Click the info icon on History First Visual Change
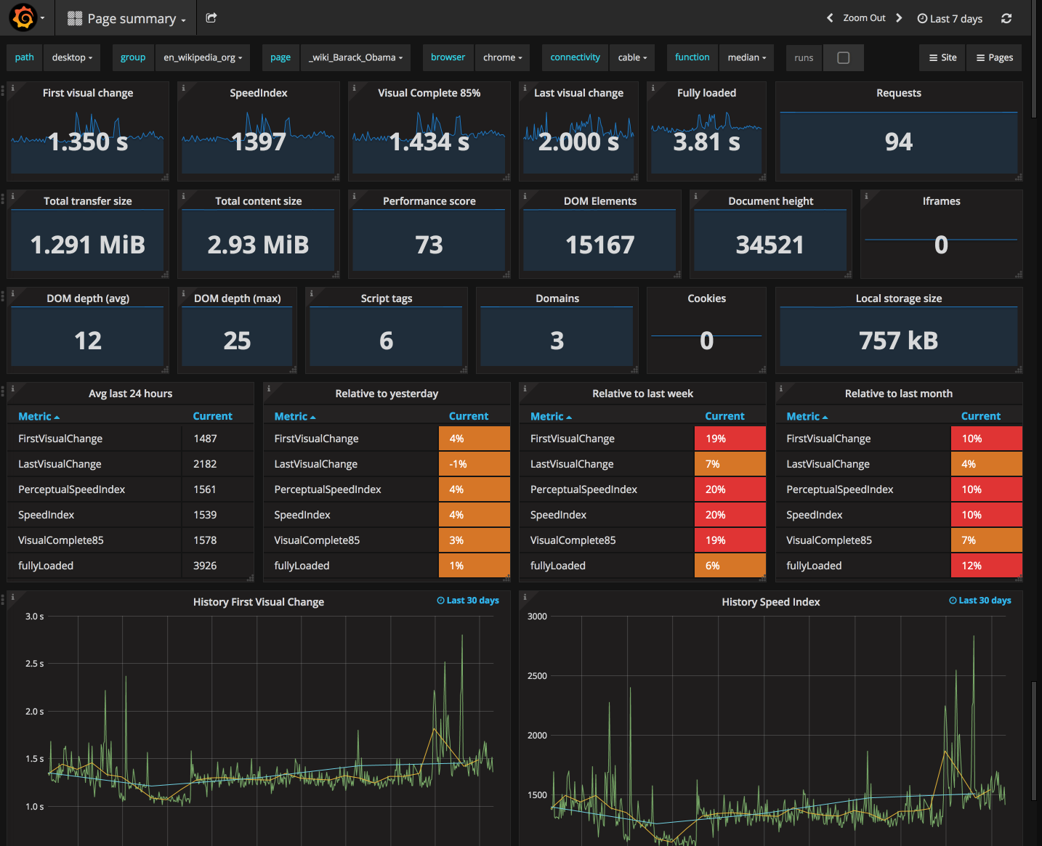The height and width of the screenshot is (846, 1042). [x=12, y=596]
